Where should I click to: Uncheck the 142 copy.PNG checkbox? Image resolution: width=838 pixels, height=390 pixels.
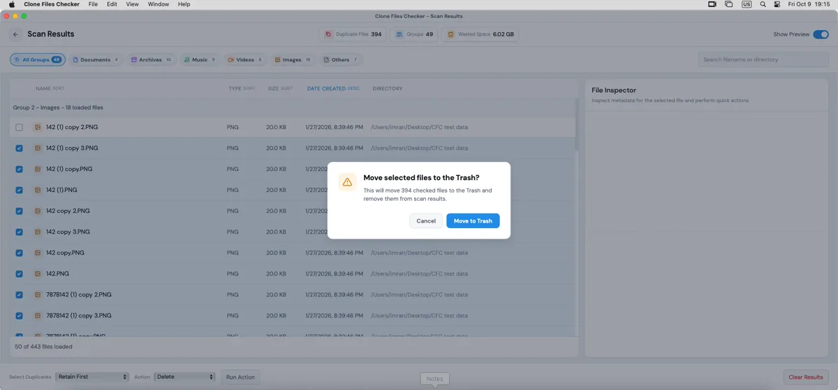coord(19,253)
